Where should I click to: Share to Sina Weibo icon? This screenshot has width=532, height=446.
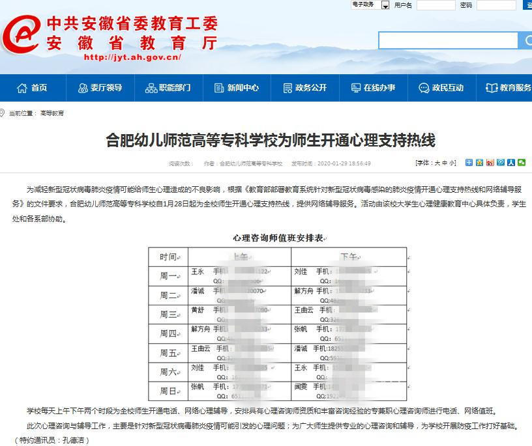pyautogui.click(x=490, y=162)
